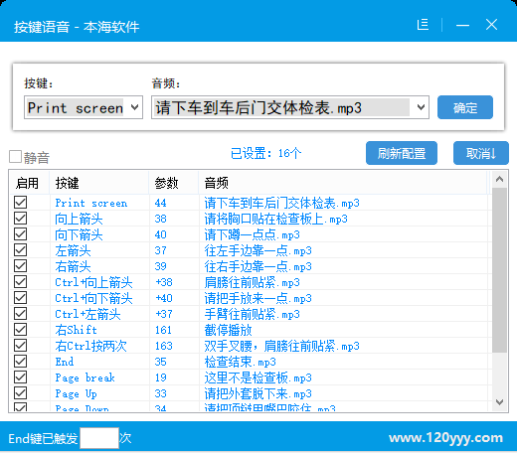Select the 向下箭头 key entry
This screenshot has width=517, height=453.
pos(79,234)
